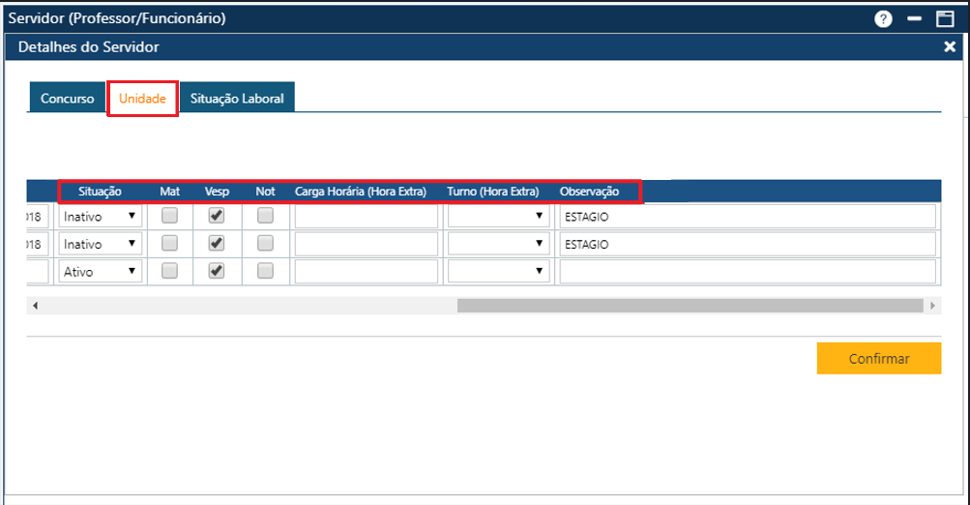The image size is (970, 505).
Task: Minimize the Servidor window
Action: tap(914, 19)
